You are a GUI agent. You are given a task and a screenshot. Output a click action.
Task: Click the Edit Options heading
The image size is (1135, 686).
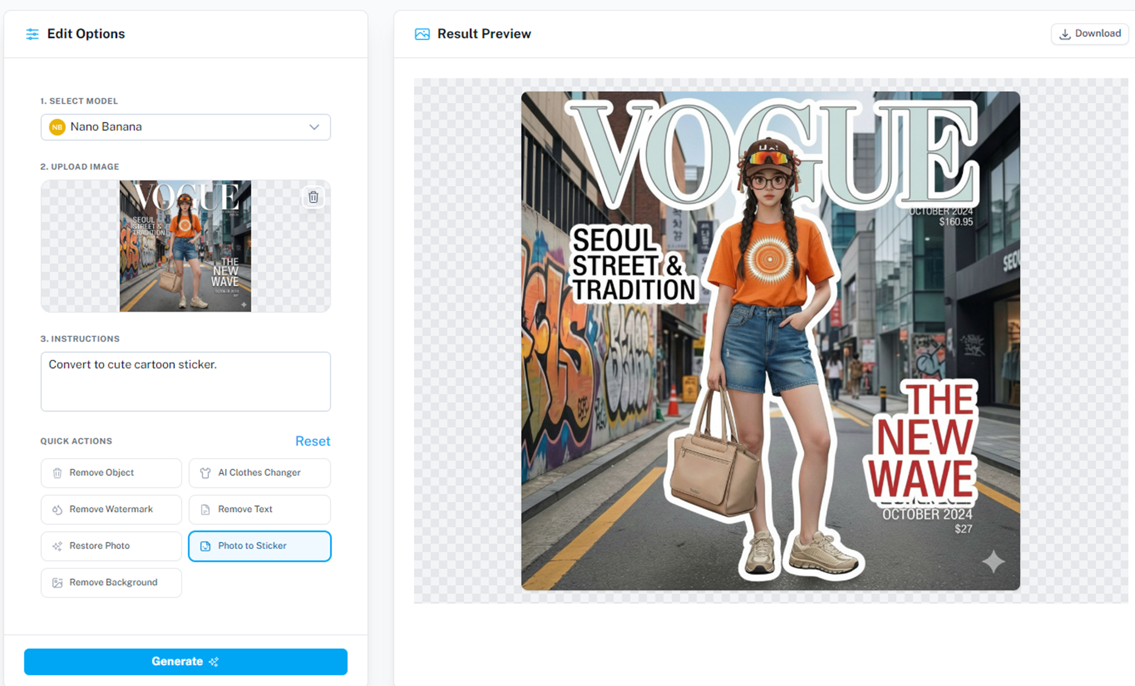86,34
